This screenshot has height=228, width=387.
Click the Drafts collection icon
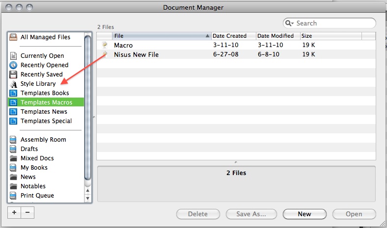pyautogui.click(x=13, y=149)
